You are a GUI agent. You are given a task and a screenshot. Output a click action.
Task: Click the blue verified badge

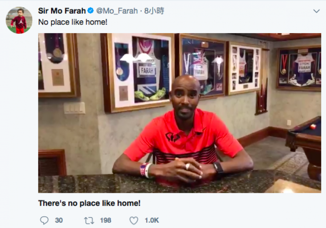(90, 11)
